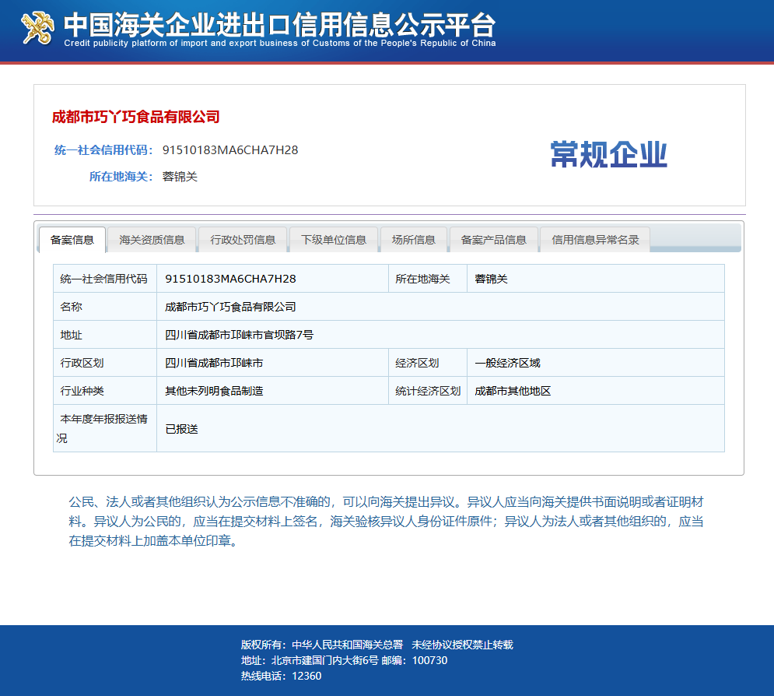The image size is (774, 696).
Task: Select the credit code cell in the table
Action: pos(272,279)
